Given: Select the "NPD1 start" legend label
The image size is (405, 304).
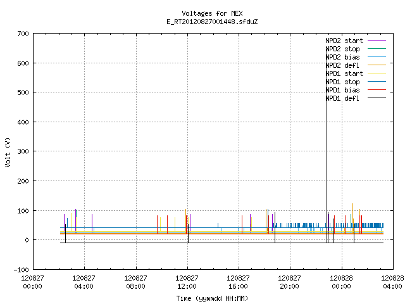Looking at the screenshot, I should (x=344, y=73).
